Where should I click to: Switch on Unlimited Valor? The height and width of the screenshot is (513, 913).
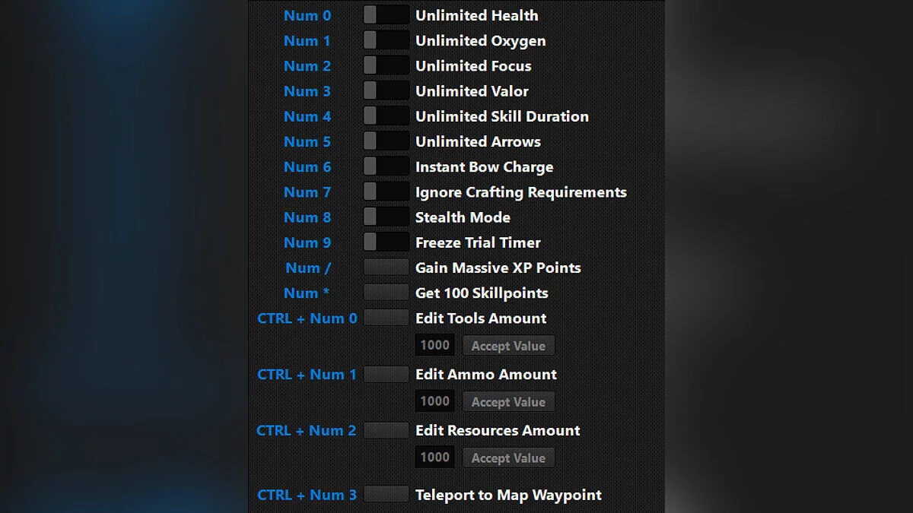point(386,90)
